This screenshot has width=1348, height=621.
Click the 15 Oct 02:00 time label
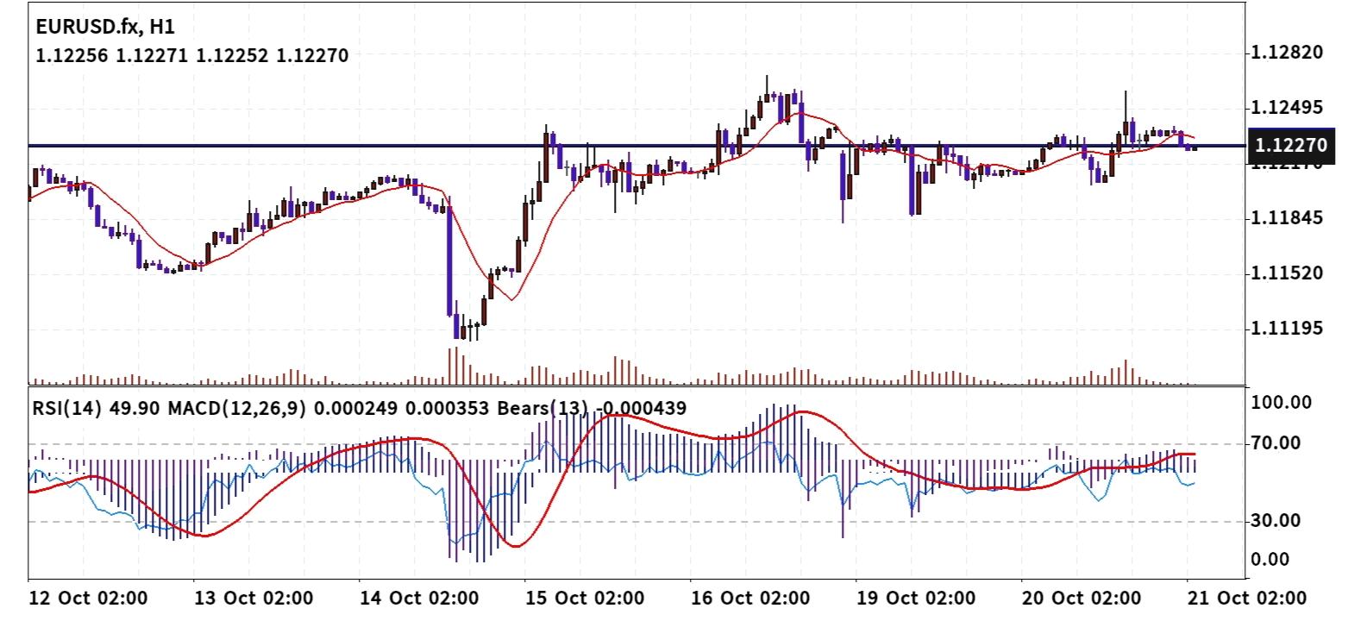[583, 599]
